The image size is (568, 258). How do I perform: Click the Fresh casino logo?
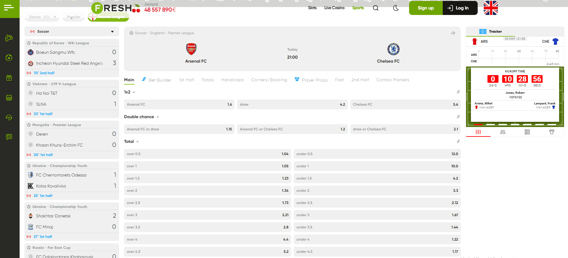116,8
